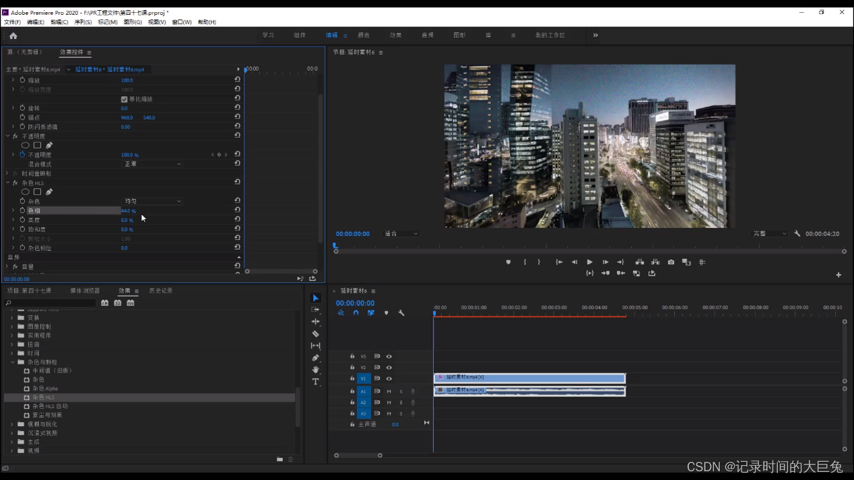
Task: Open the 适合 zoom level dropdown
Action: (x=401, y=234)
